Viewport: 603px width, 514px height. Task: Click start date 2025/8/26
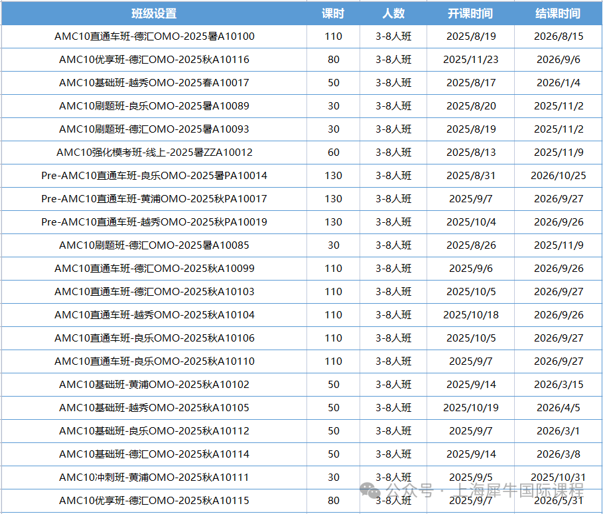[x=471, y=245]
